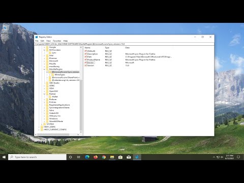Expand the HKEY_CURRENT_CONFIG arrow
The image size is (244, 183).
click(39, 130)
